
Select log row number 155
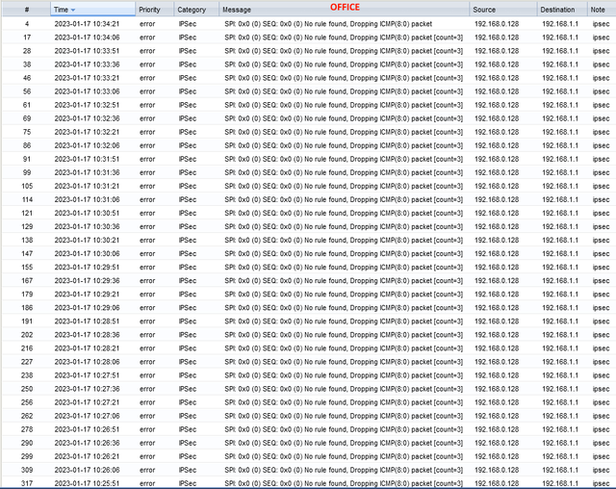coord(27,268)
